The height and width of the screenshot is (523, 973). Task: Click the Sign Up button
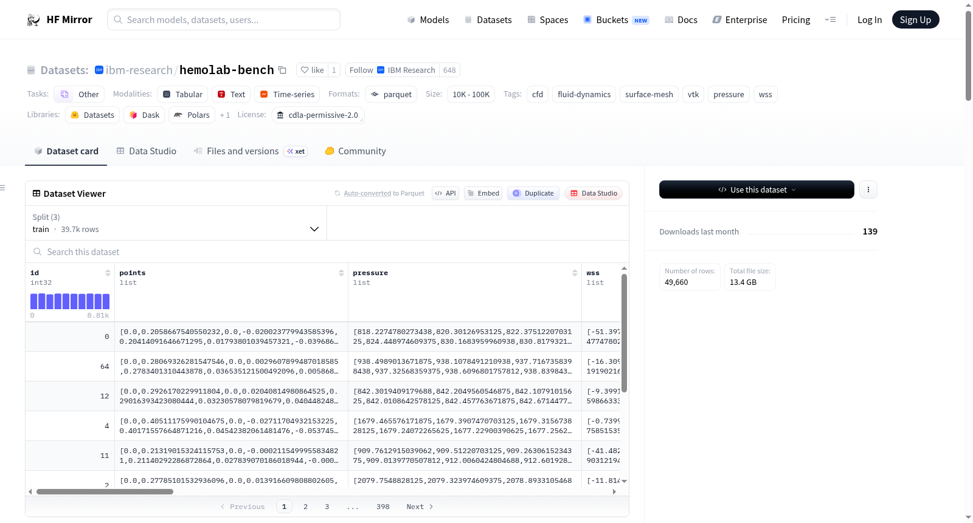coord(916,20)
